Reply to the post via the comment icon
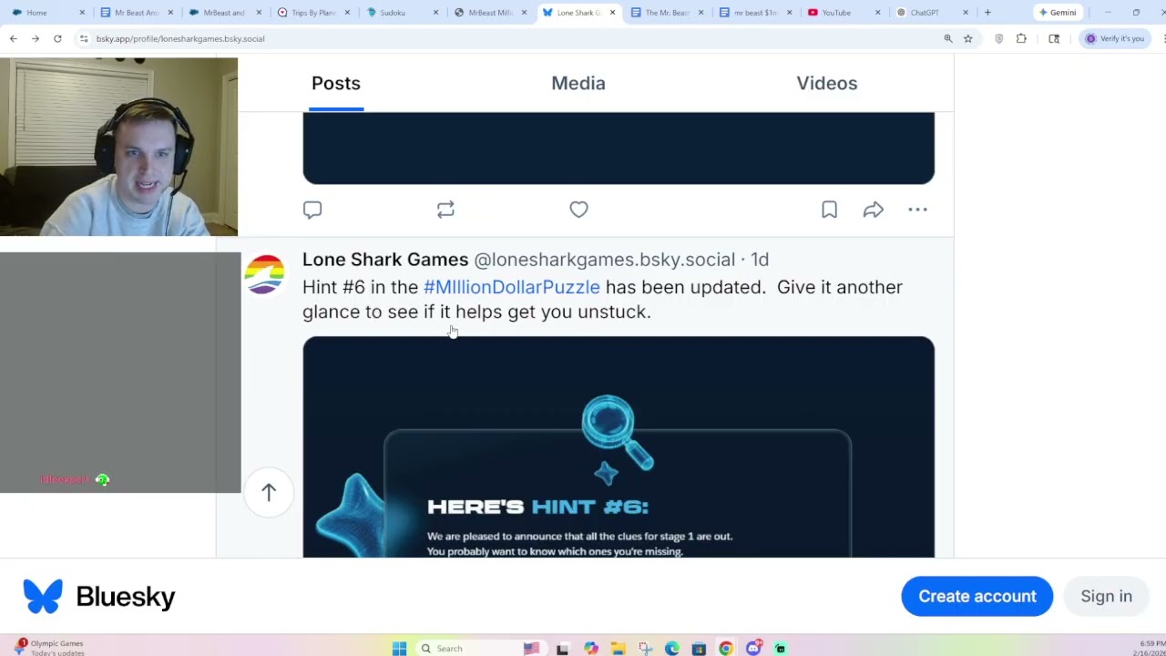Viewport: 1166px width, 656px height. point(312,210)
